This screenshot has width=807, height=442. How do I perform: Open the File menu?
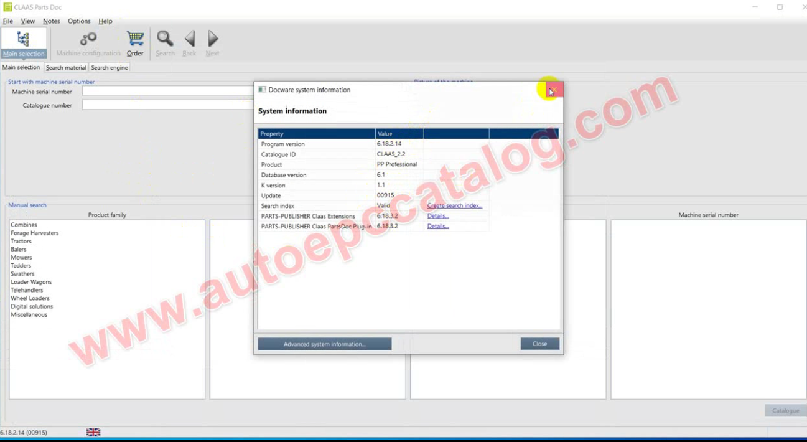[x=7, y=21]
